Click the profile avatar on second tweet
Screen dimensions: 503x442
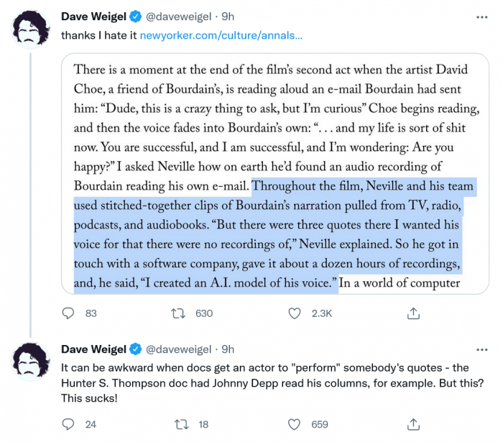(30, 361)
